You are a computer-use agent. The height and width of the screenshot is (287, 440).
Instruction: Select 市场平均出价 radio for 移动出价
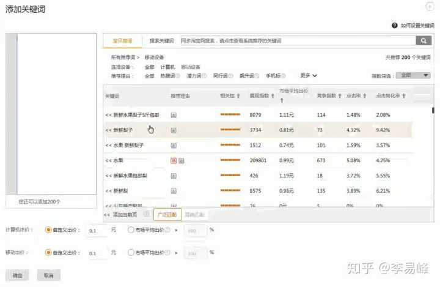pos(131,252)
